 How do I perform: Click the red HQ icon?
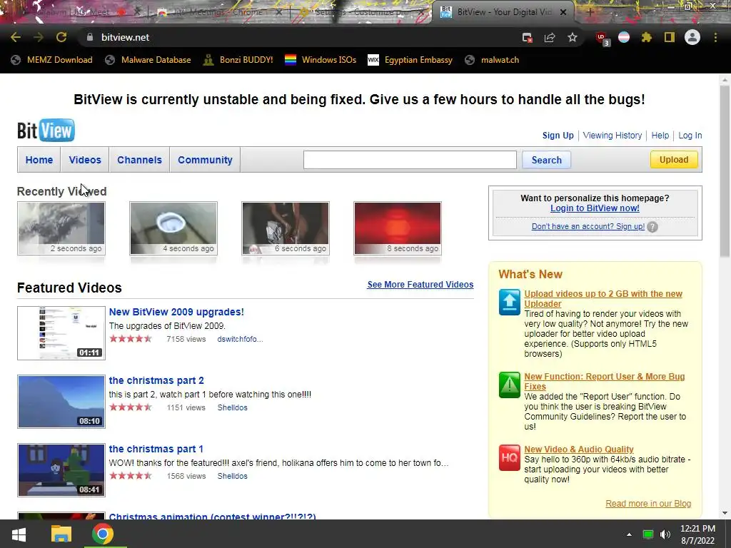click(x=510, y=457)
